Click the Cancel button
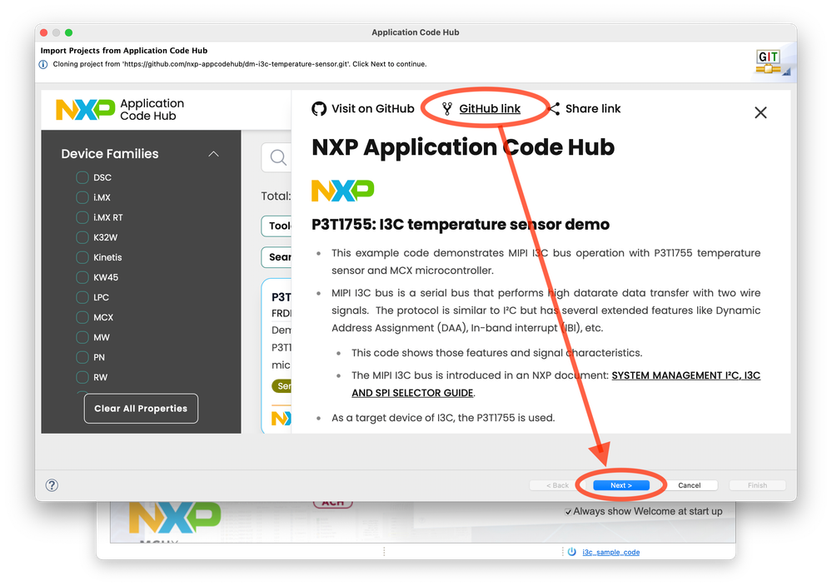Screen dimensions: 832x586 pyautogui.click(x=690, y=485)
